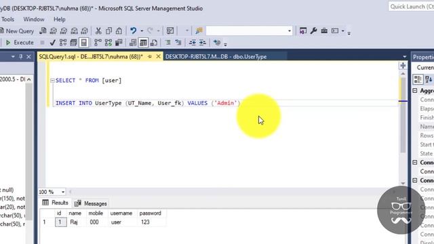Click the DAX query icon
Image resolution: width=434 pixels, height=244 pixels.
pos(84,30)
